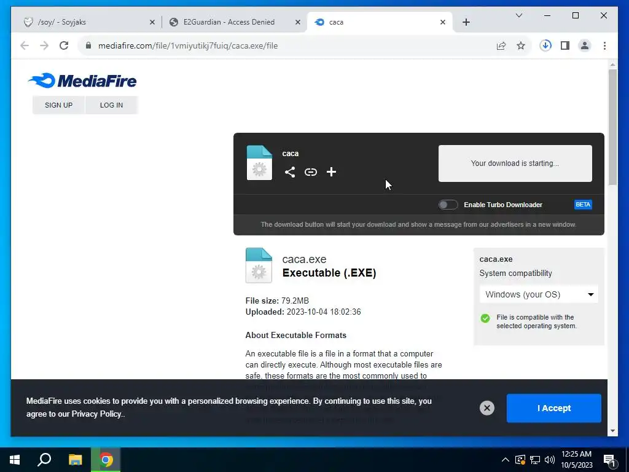Open Chrome side panel icon
Image resolution: width=629 pixels, height=472 pixels.
565,45
